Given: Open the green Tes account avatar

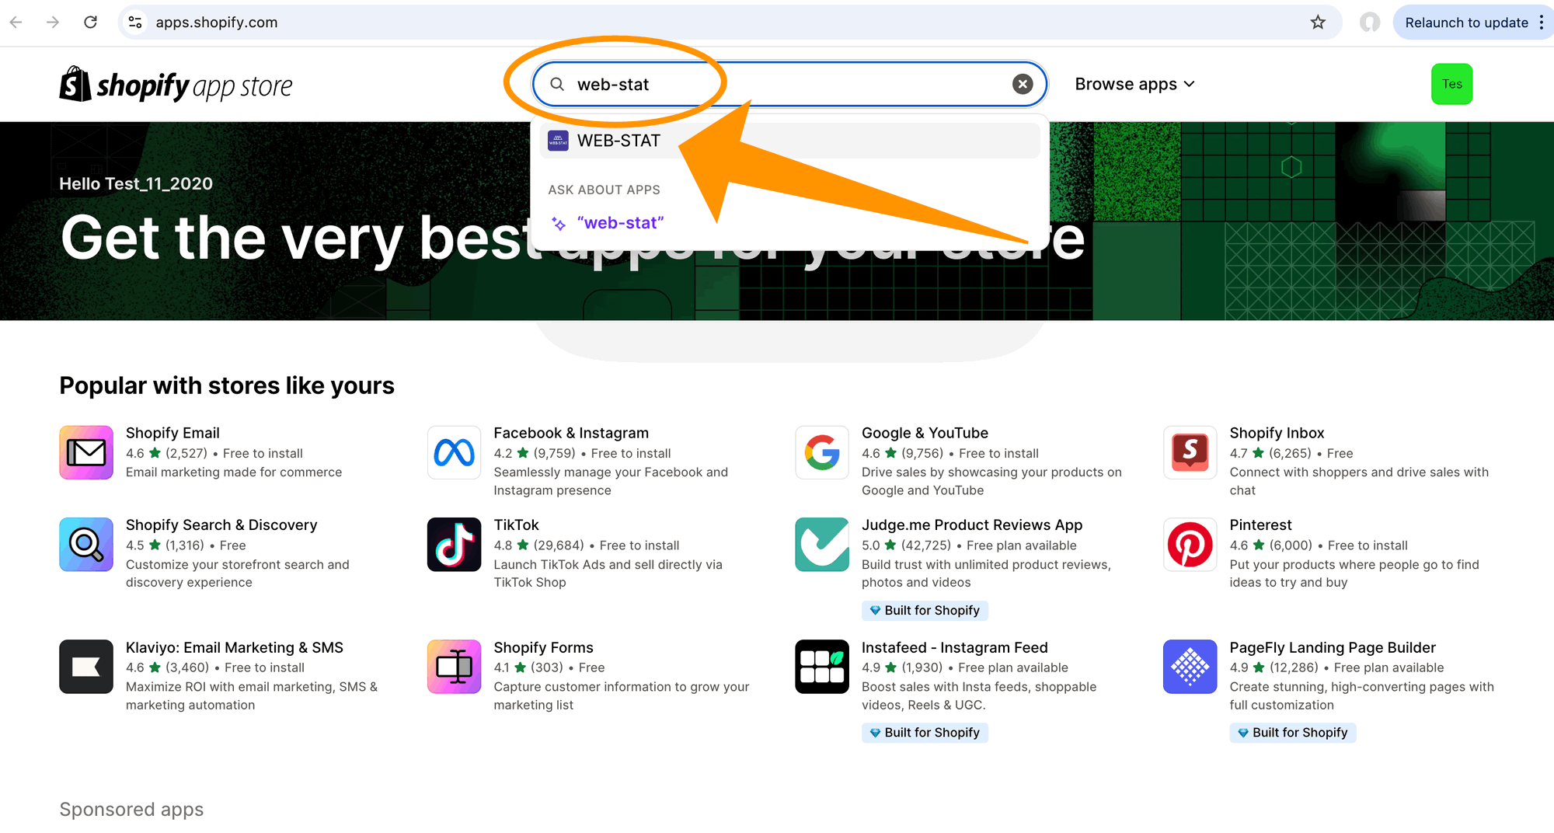Looking at the screenshot, I should [x=1451, y=84].
